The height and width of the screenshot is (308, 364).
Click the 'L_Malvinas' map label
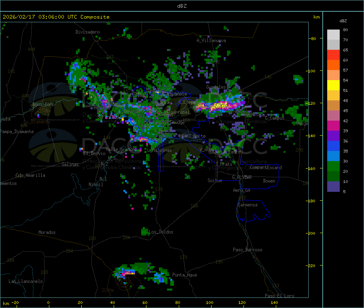[x=159, y=150]
